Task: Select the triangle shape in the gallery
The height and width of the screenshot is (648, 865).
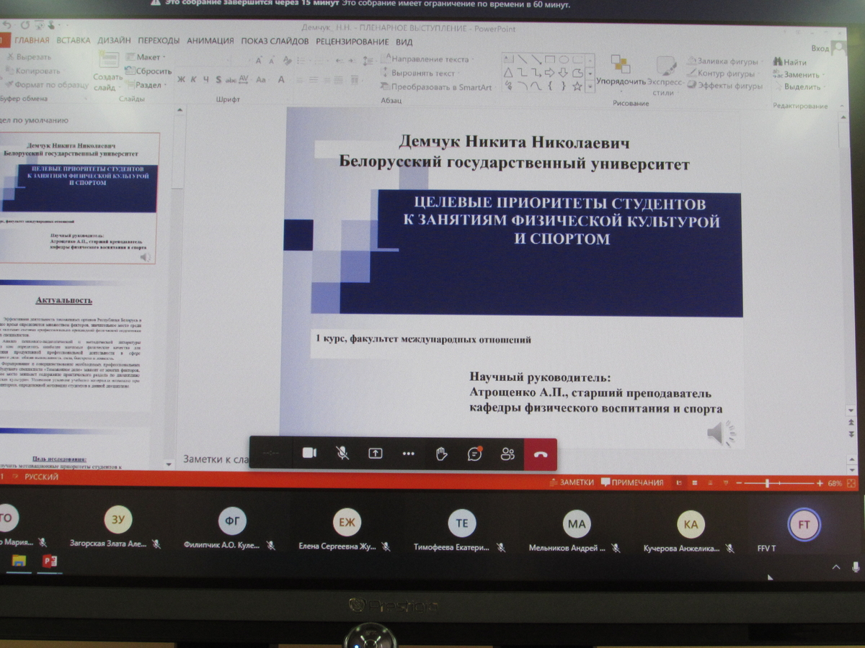Action: pos(509,73)
